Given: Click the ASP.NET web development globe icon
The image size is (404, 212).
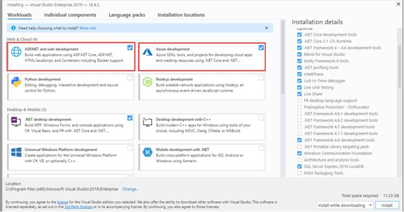Looking at the screenshot, I should [16, 51].
